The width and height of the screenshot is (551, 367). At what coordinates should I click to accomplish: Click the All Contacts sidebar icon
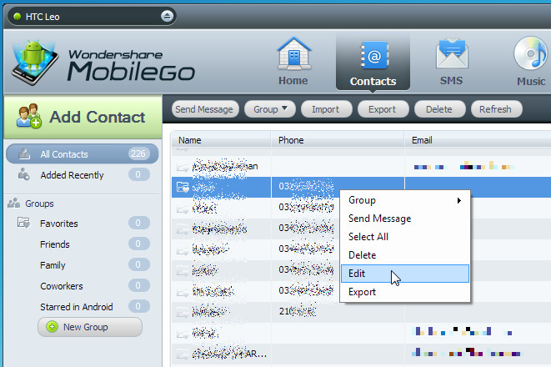click(x=24, y=153)
